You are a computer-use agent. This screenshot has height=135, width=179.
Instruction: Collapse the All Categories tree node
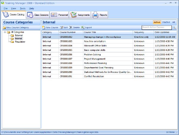click(5, 32)
